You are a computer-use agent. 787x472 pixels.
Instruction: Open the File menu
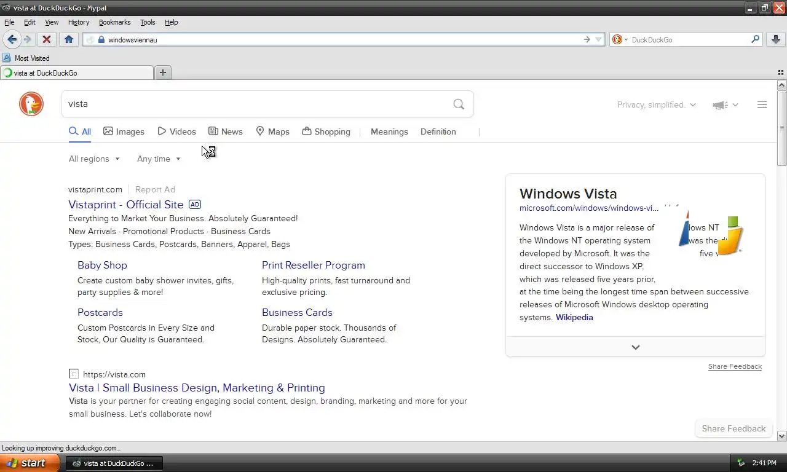9,22
